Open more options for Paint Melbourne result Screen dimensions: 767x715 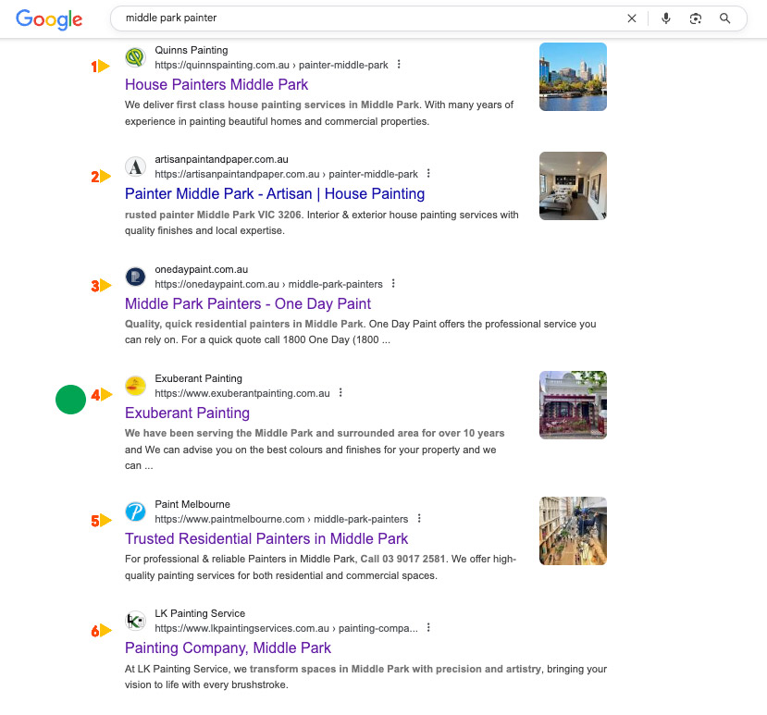[419, 518]
